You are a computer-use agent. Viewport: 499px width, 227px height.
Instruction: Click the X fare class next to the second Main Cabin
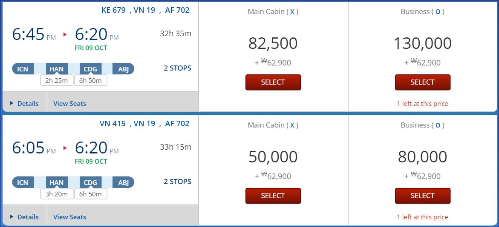pyautogui.click(x=292, y=125)
